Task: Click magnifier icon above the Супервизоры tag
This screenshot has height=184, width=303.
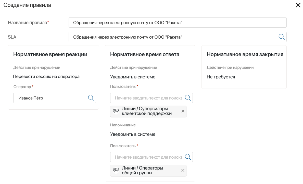Action: (188, 98)
